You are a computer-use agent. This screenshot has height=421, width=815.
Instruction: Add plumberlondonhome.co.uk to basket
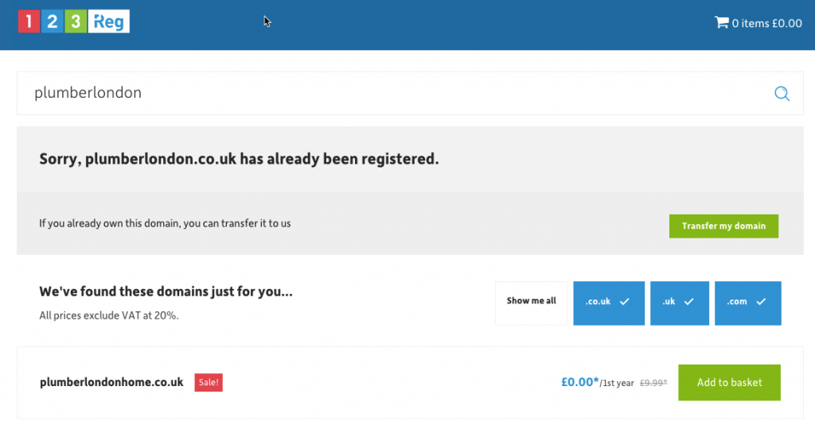pyautogui.click(x=729, y=383)
